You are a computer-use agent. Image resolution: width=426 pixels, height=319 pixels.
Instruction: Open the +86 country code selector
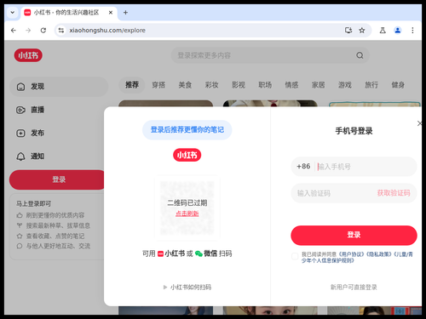coord(303,167)
